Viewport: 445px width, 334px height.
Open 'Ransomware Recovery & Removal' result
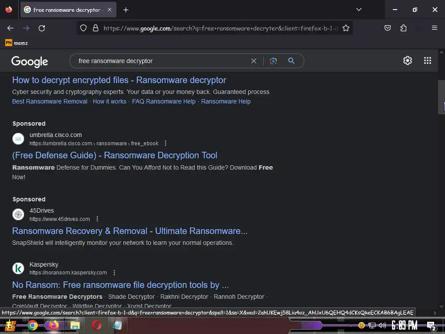click(130, 231)
